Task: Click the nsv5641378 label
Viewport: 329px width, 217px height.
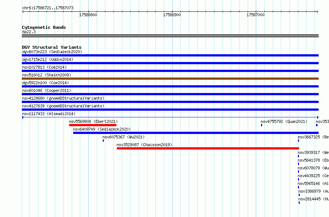Action: [x=313, y=160]
